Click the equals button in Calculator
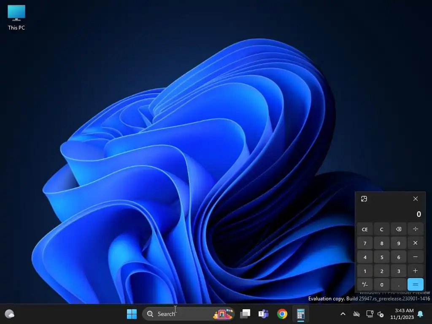This screenshot has width=432, height=324. tap(416, 285)
